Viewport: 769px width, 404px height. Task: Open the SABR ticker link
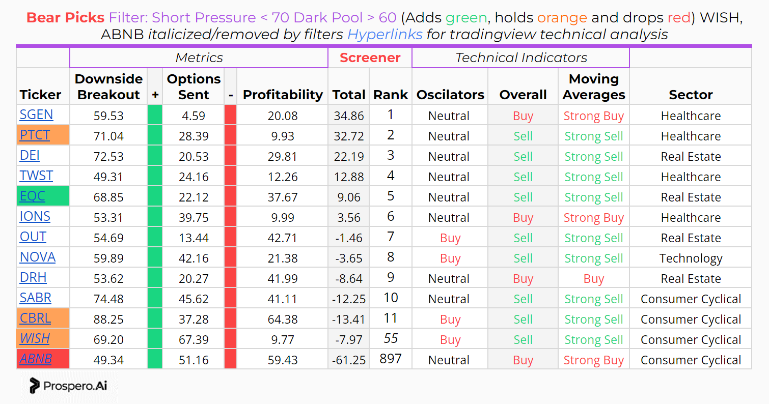click(x=35, y=298)
